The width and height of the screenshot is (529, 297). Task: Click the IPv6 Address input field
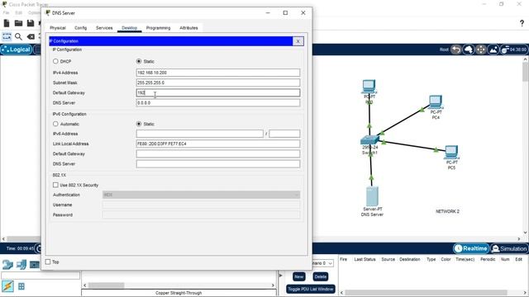click(200, 134)
